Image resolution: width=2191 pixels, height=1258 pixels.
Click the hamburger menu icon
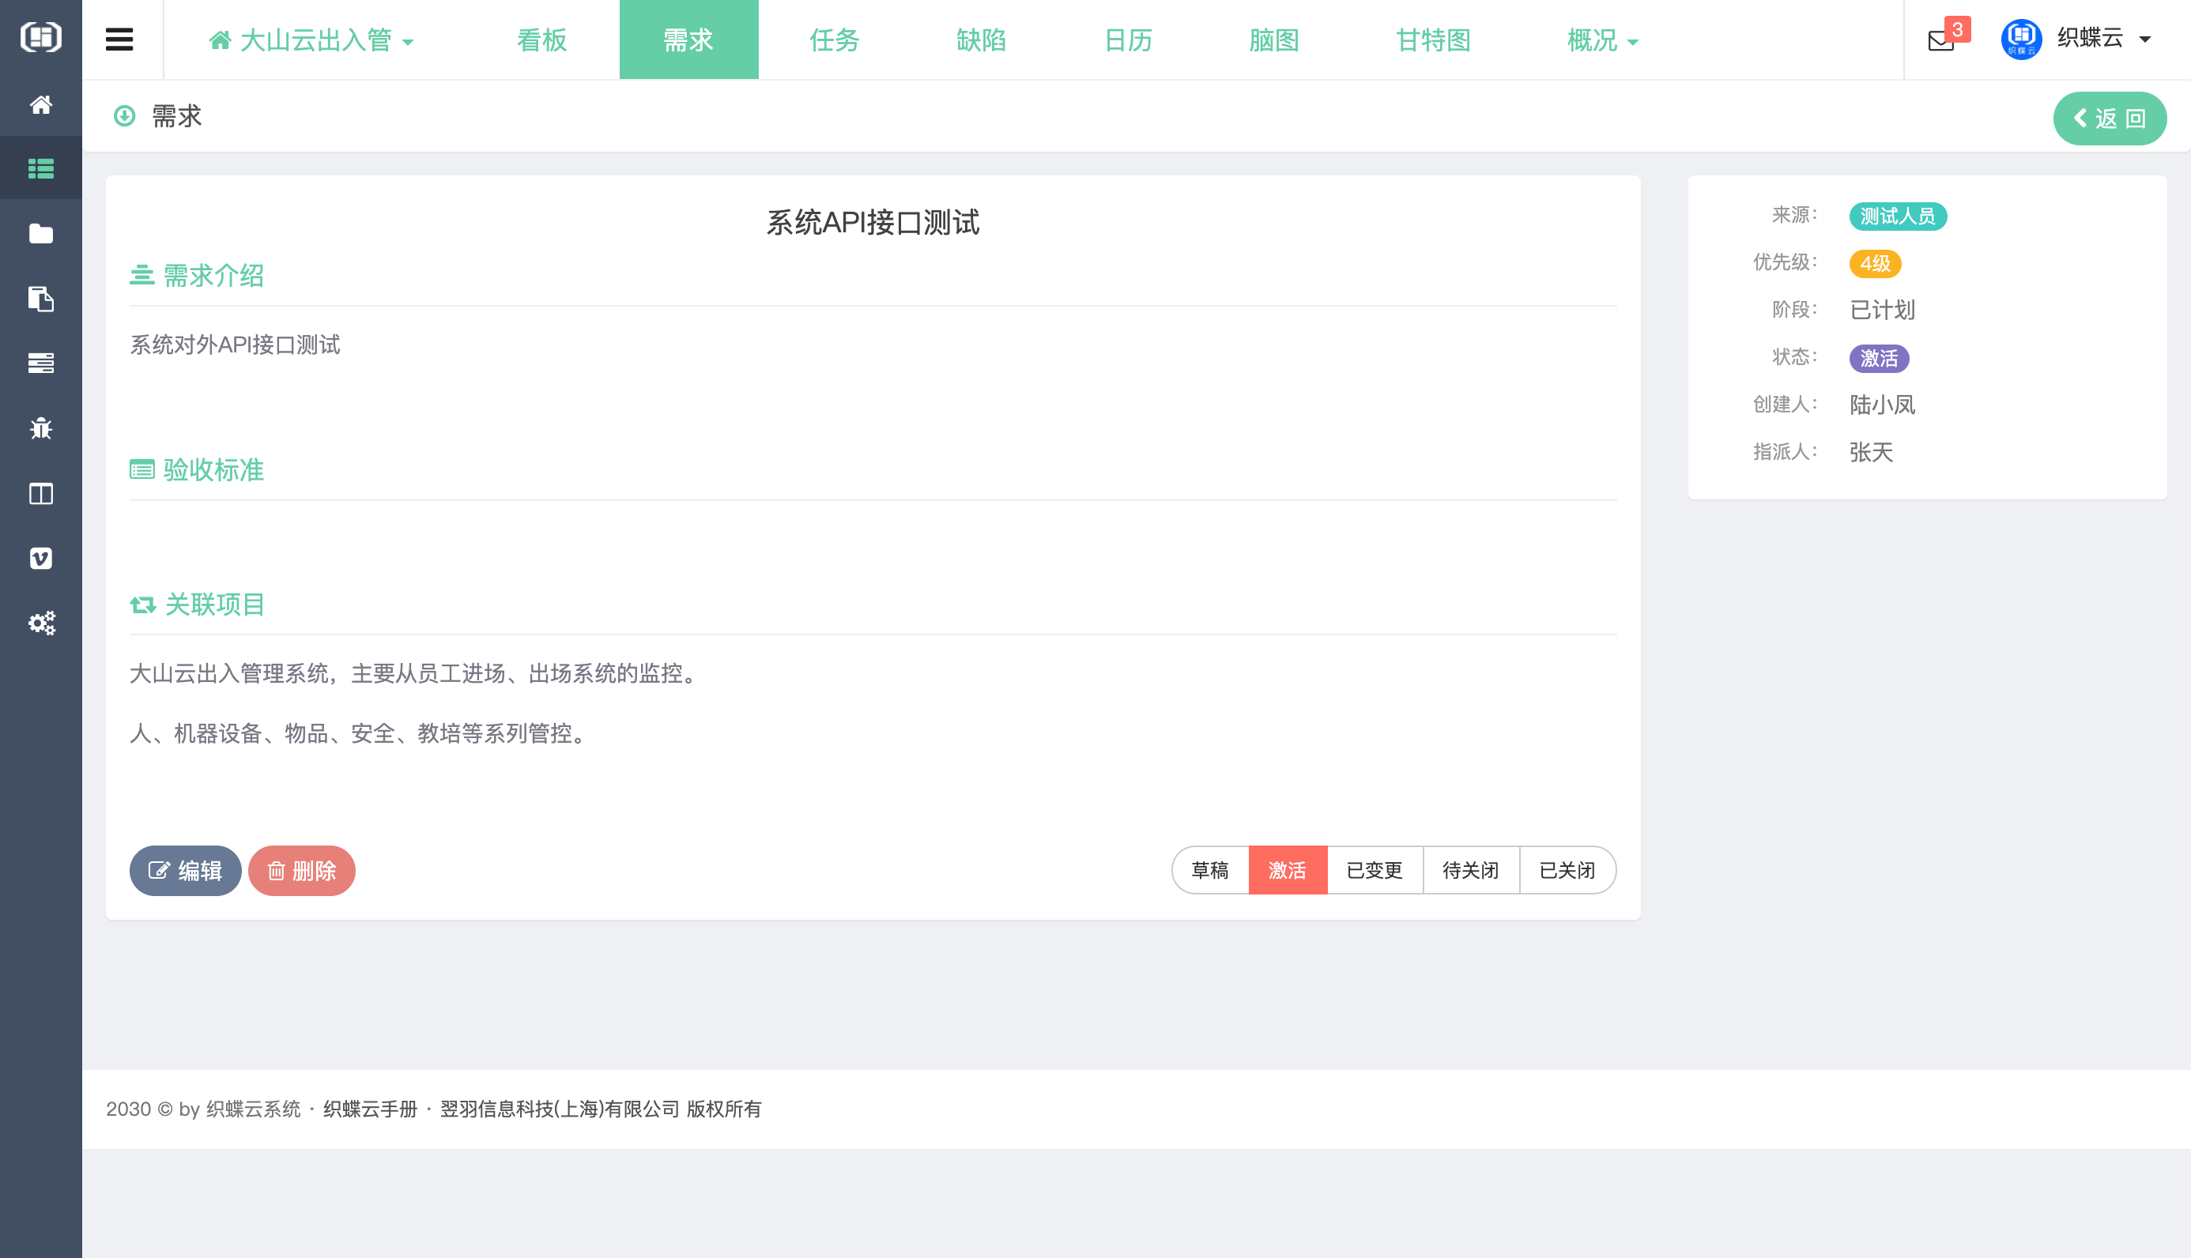tap(119, 40)
